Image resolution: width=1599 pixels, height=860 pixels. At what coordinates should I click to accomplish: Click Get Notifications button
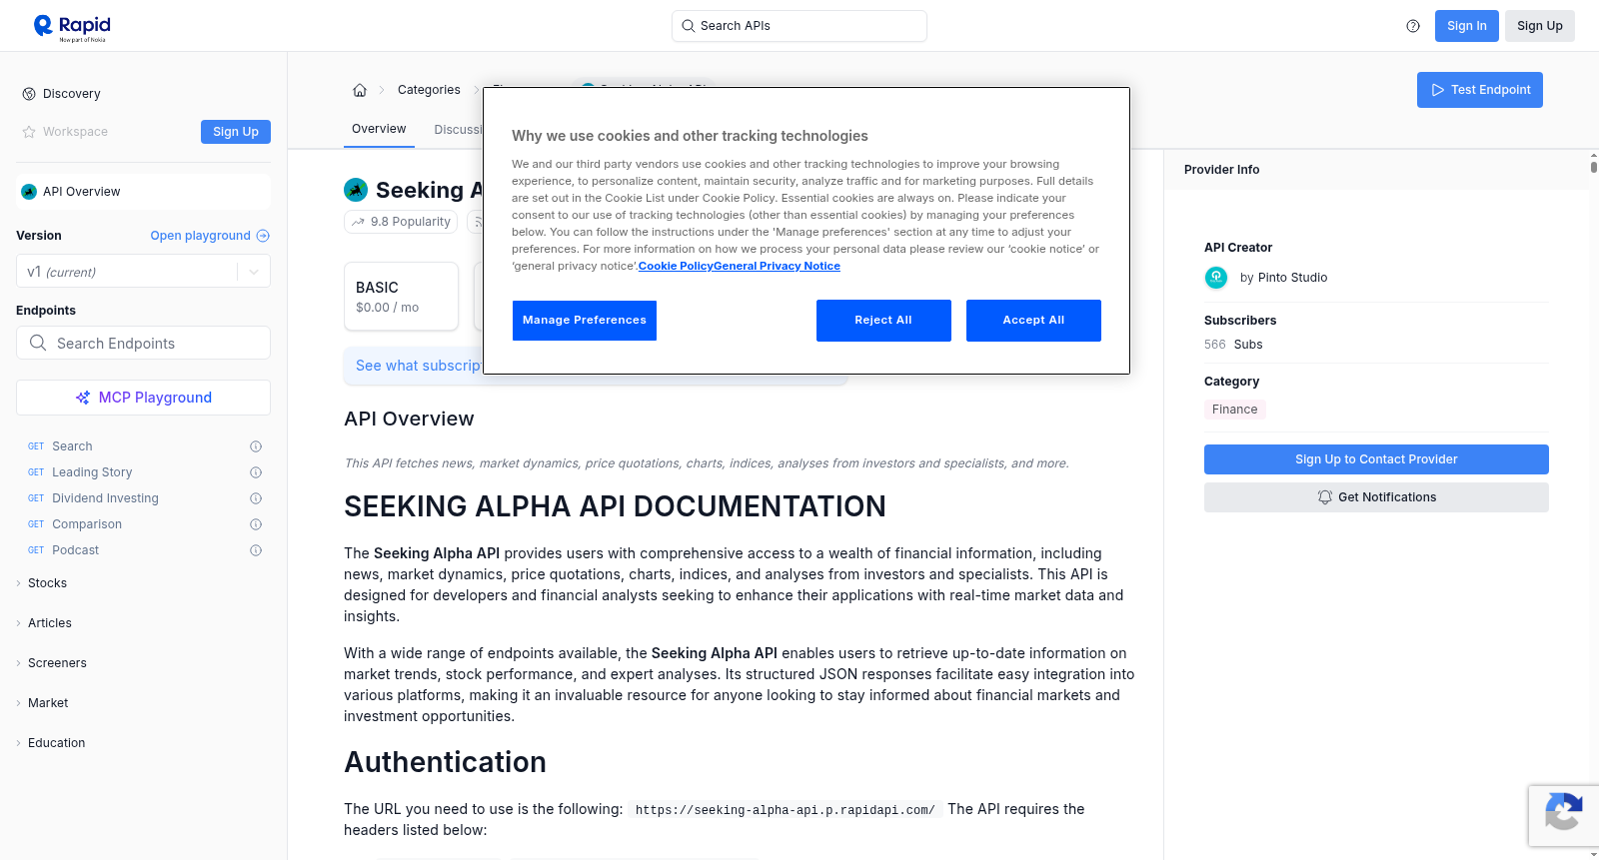pyautogui.click(x=1376, y=497)
